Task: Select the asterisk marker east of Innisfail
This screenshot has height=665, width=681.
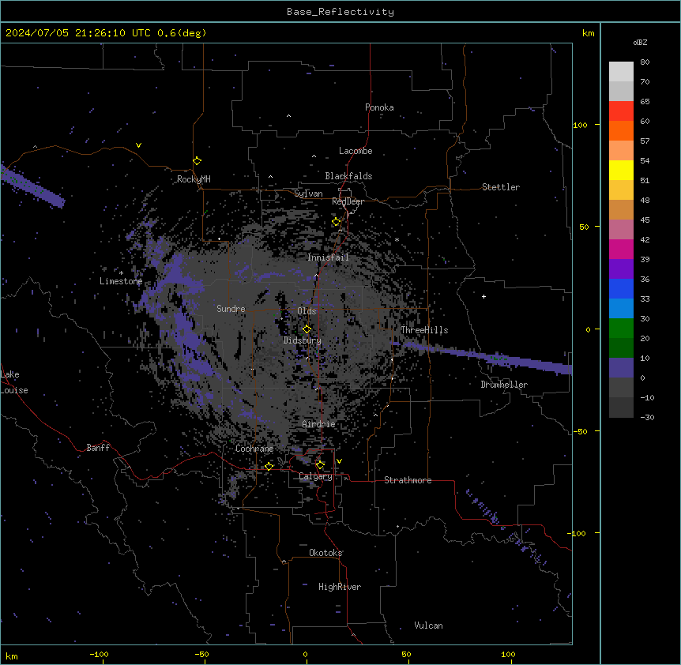Action: tap(397, 239)
